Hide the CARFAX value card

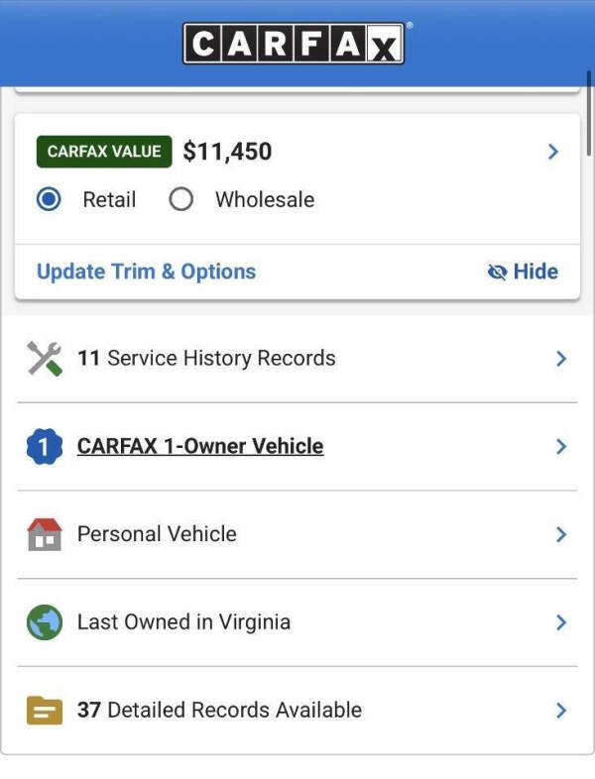click(523, 272)
